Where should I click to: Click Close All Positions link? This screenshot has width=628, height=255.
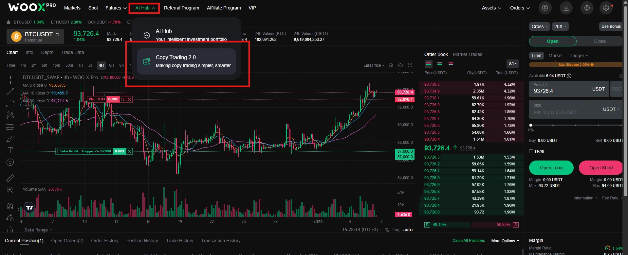click(469, 241)
